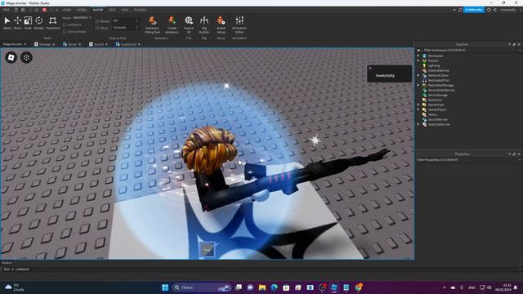The width and height of the screenshot is (523, 294).
Task: Expand the Workspace node in Explorer
Action: 418,56
